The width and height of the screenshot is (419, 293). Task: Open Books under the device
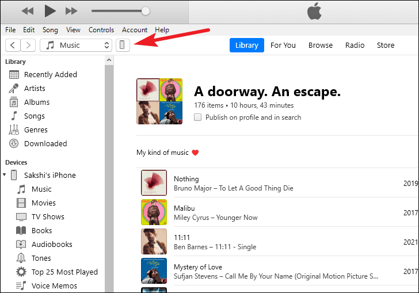[x=41, y=231]
